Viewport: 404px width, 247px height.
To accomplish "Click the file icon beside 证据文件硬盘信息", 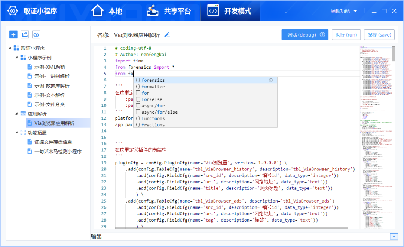I will (x=30, y=142).
